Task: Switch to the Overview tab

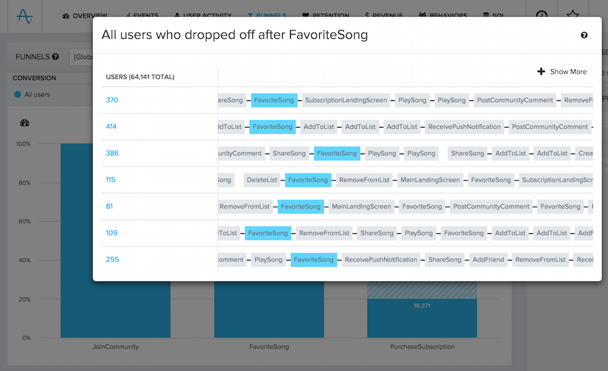Action: (85, 15)
